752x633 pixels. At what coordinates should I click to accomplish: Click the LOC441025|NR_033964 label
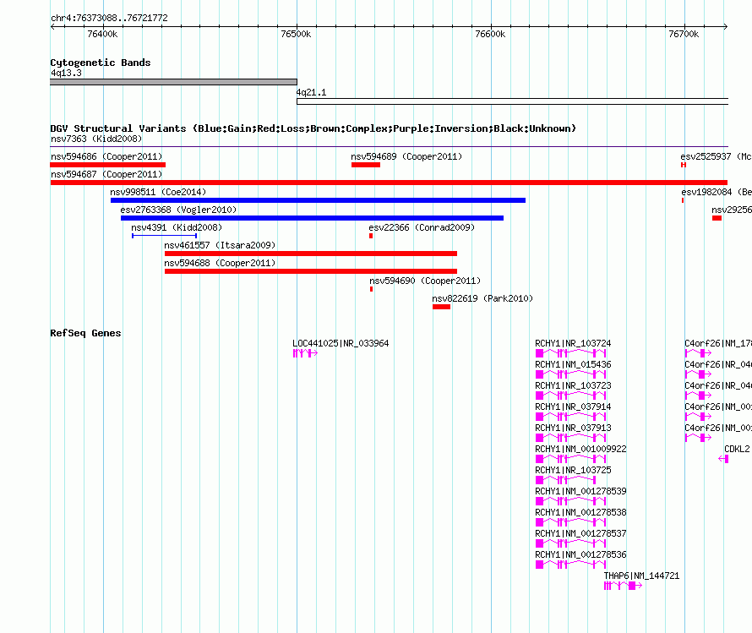[x=341, y=343]
